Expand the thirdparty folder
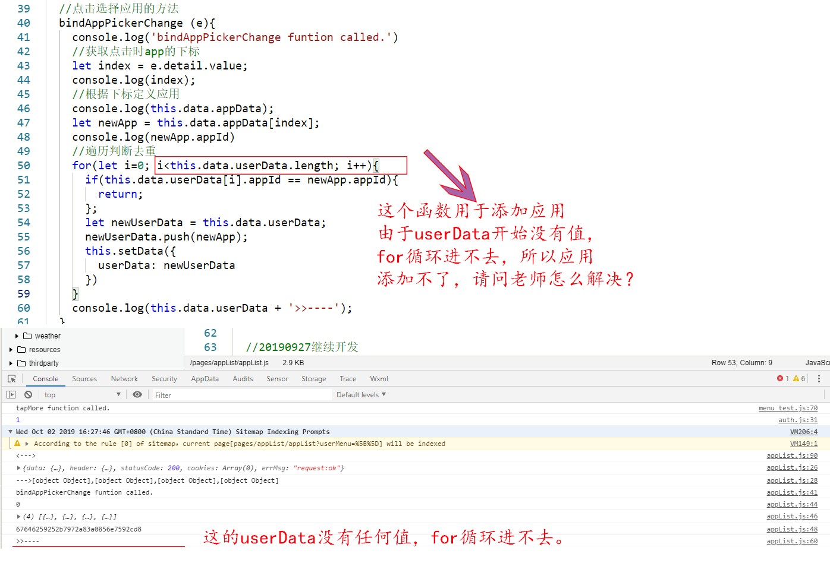The width and height of the screenshot is (830, 576). [11, 363]
